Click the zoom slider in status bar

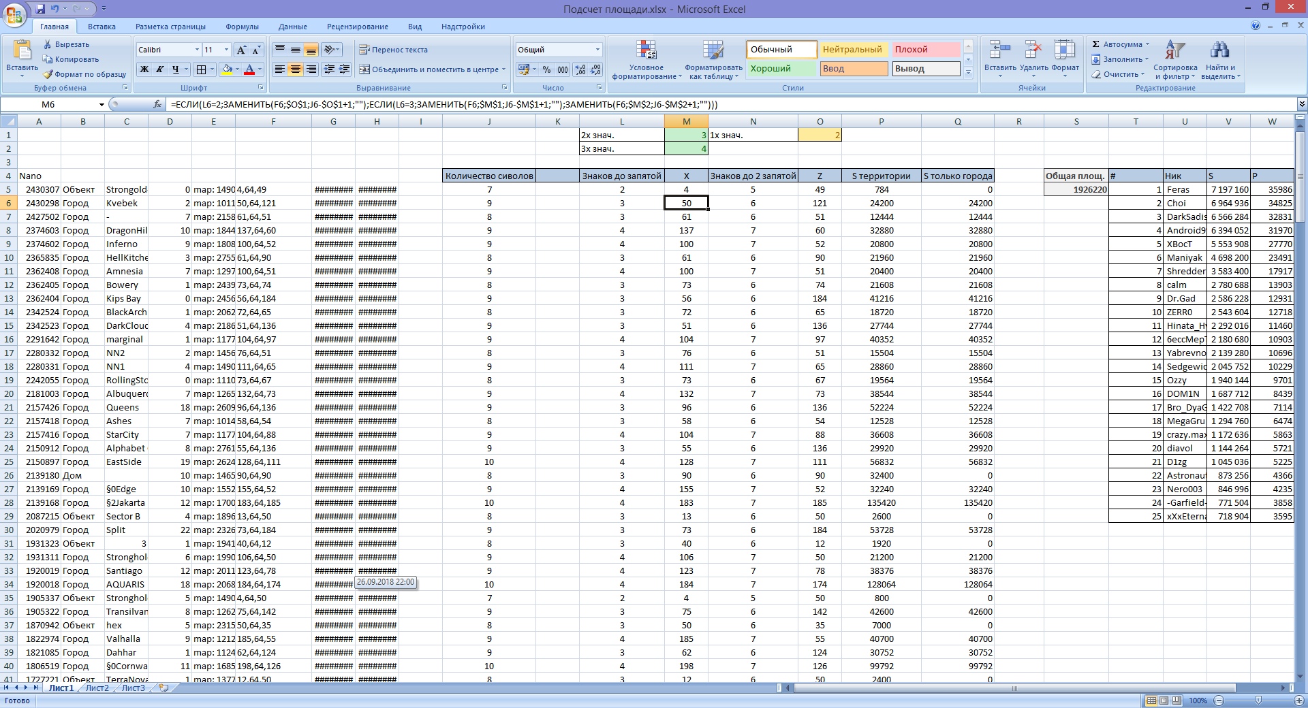(1258, 701)
